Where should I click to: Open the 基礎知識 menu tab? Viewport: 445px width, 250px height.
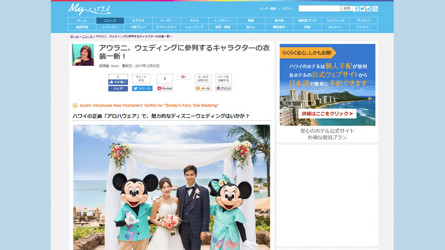coord(82,27)
